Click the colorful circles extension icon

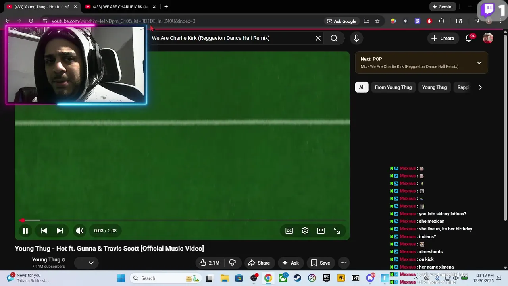tap(393, 21)
